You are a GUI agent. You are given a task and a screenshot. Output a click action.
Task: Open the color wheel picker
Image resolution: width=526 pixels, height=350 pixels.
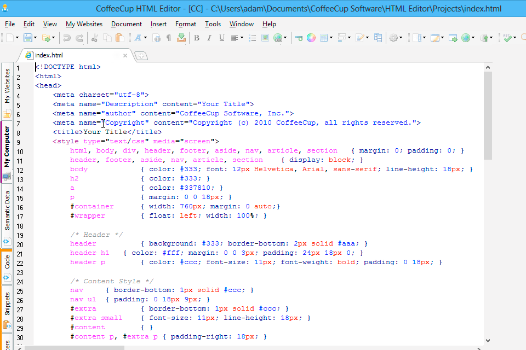click(311, 38)
